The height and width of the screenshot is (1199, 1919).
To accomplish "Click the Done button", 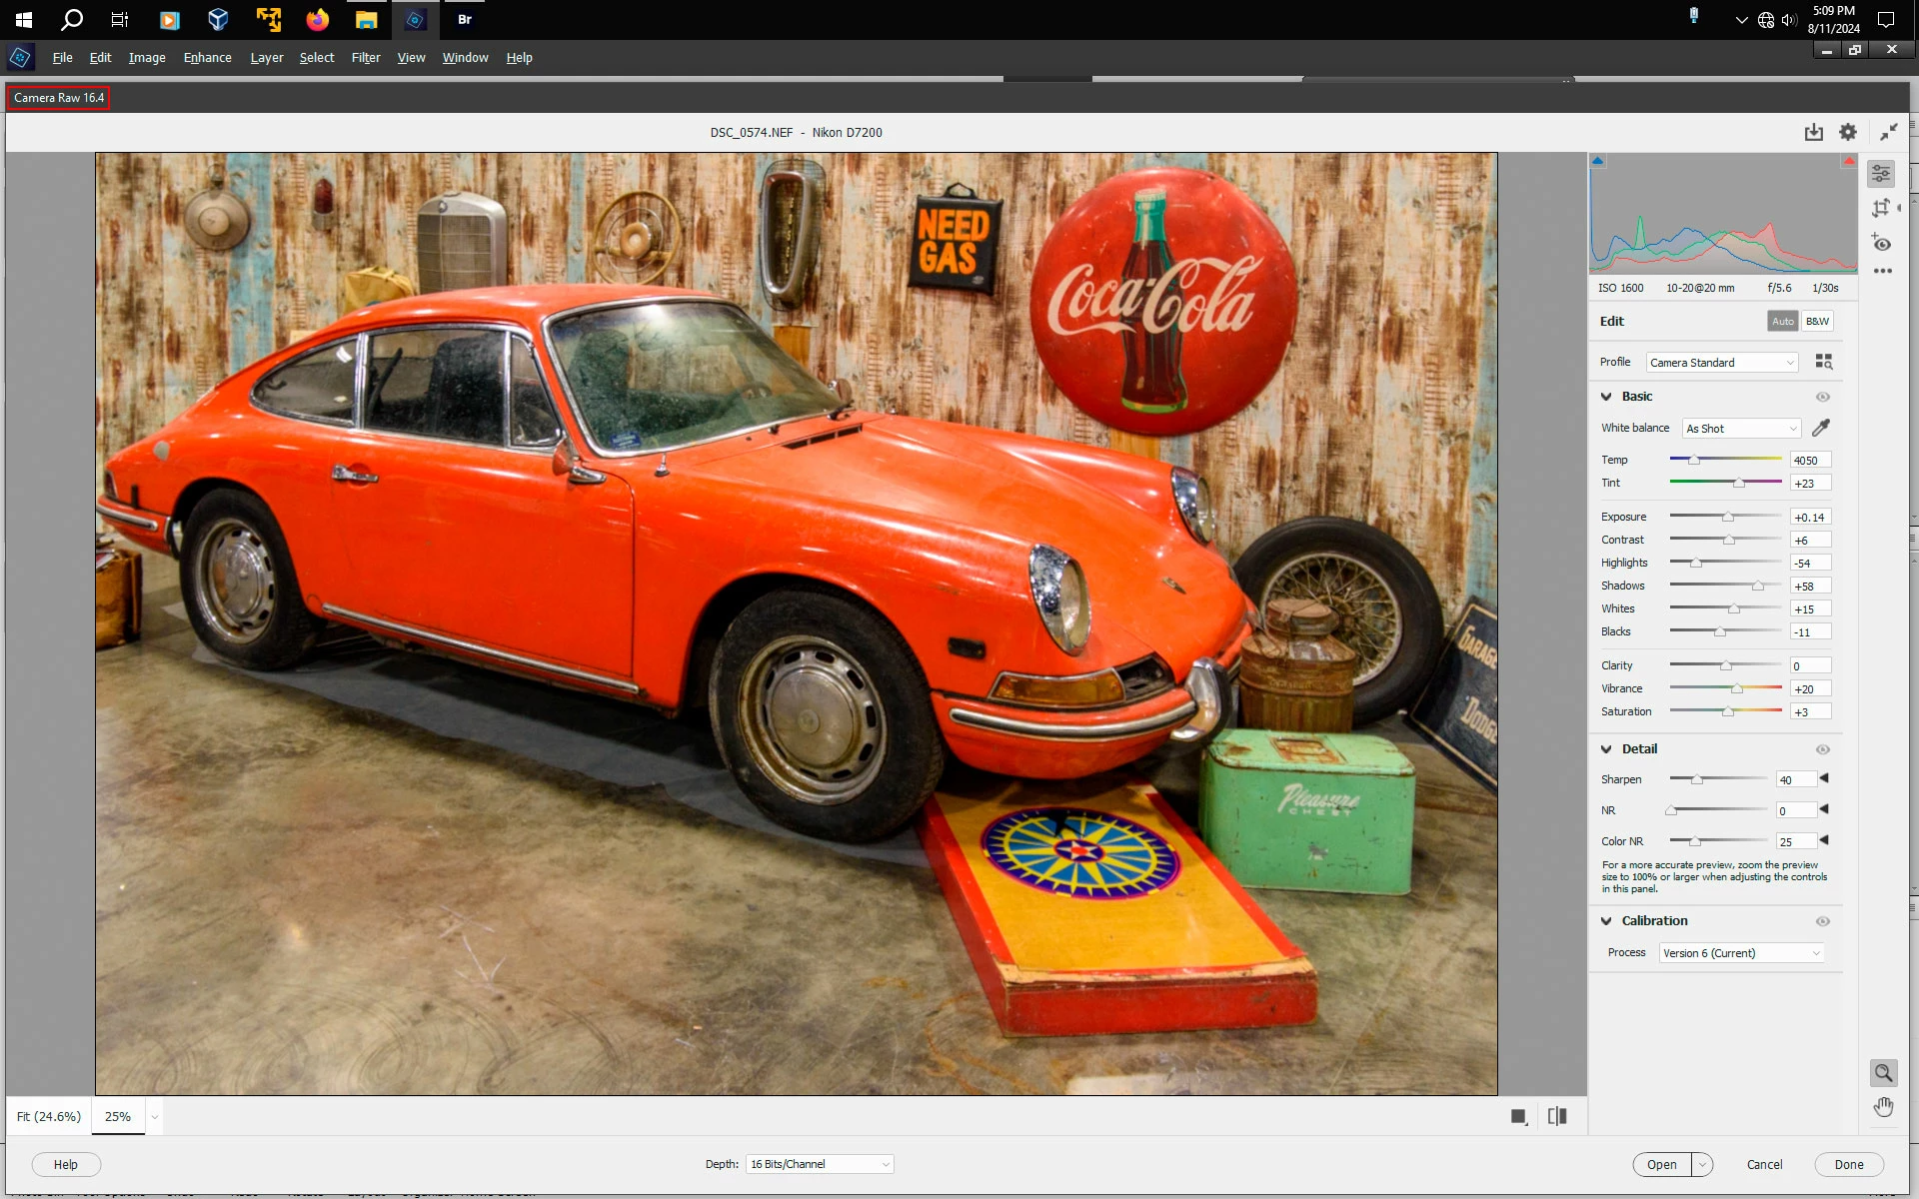I will 1848,1164.
